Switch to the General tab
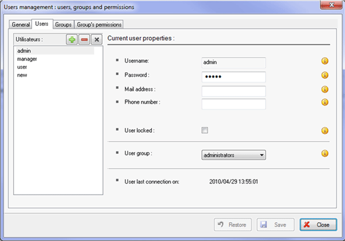 [x=21, y=25]
